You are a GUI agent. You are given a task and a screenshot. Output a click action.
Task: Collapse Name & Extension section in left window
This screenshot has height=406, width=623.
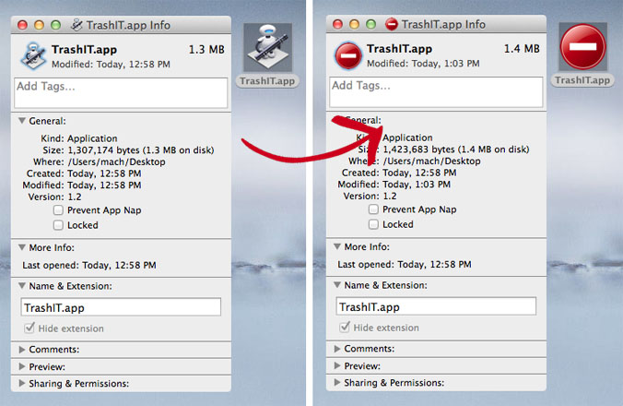(x=21, y=286)
